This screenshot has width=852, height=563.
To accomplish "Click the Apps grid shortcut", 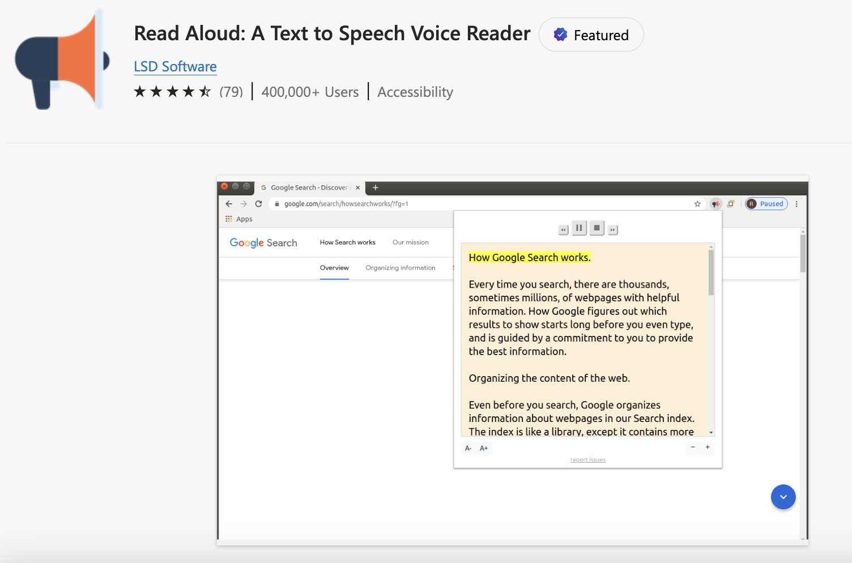I will (238, 219).
